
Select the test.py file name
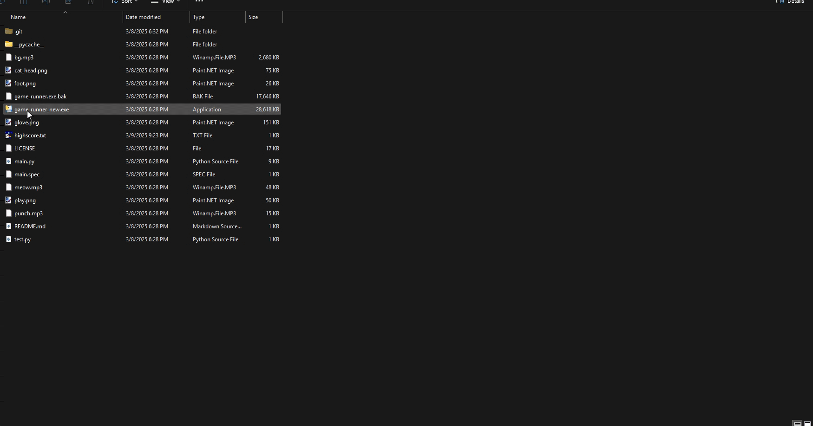22,239
